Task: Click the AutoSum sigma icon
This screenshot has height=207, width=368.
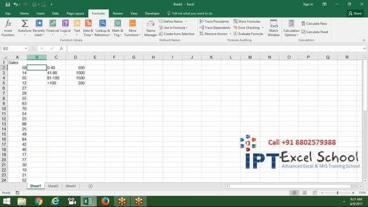Action: [25, 24]
